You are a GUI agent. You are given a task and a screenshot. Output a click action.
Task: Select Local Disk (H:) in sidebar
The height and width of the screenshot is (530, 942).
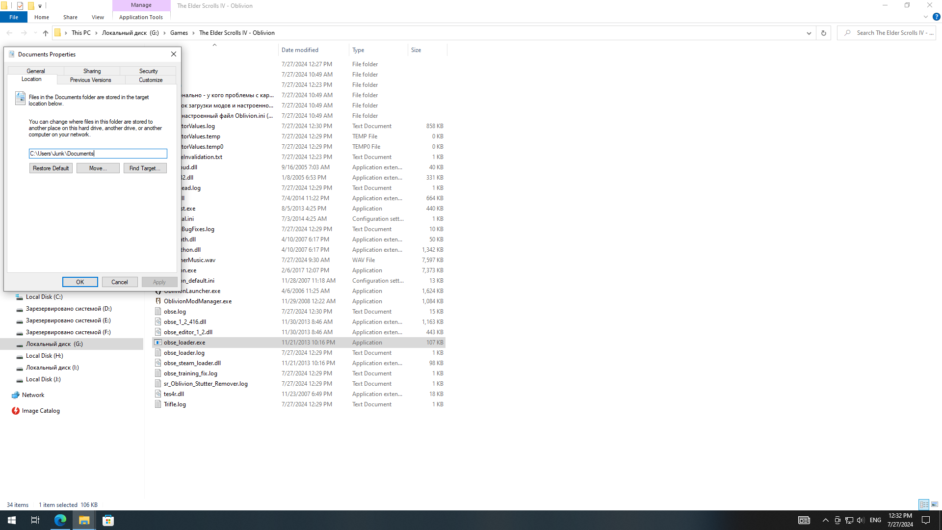pos(44,356)
